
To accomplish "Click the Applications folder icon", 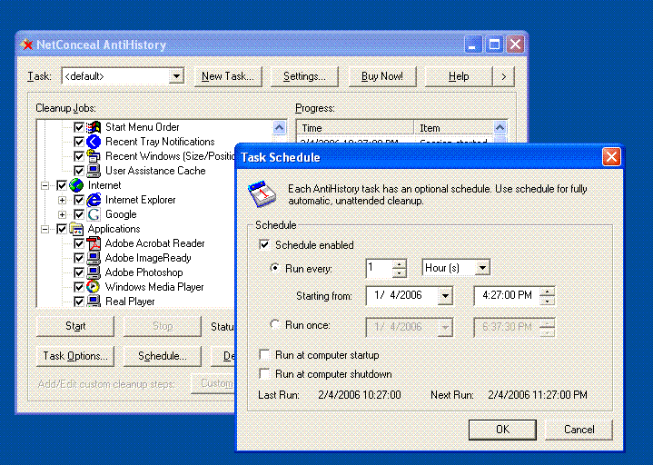I will click(x=76, y=229).
